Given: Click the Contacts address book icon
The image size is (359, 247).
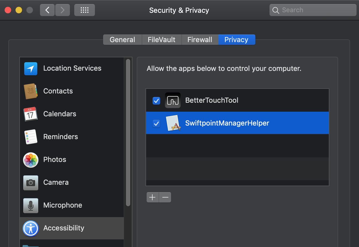Looking at the screenshot, I should [x=30, y=91].
